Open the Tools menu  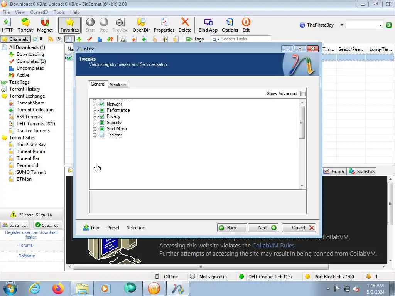59,12
